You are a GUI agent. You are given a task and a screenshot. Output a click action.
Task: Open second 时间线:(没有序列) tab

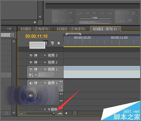tap(71, 29)
